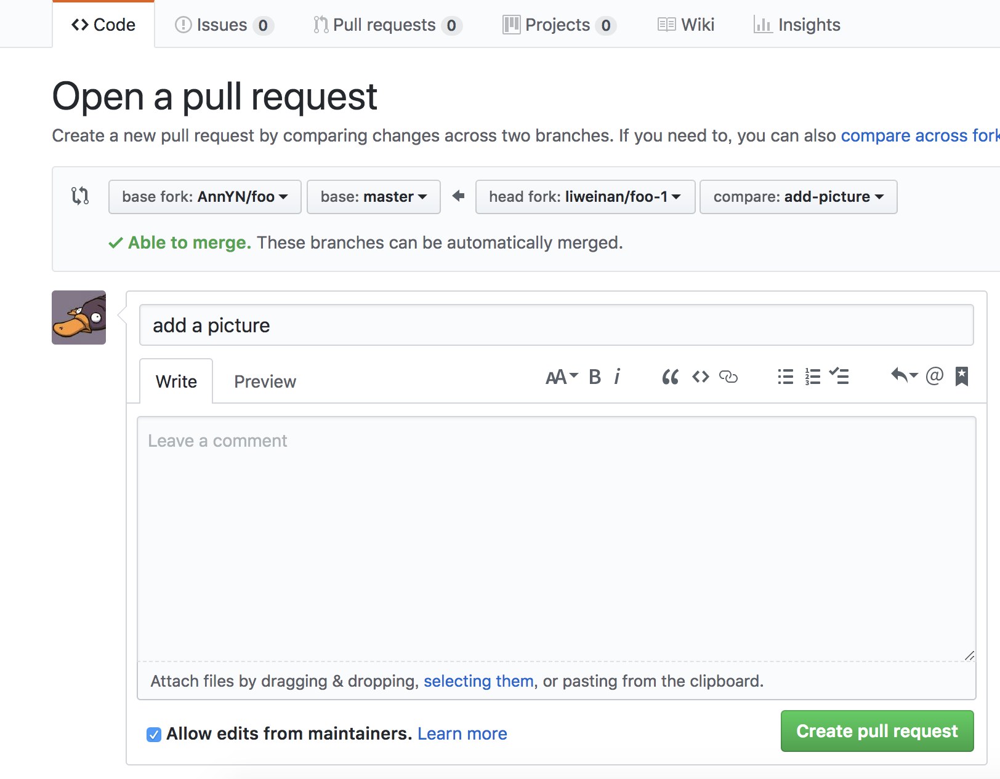Image resolution: width=1000 pixels, height=779 pixels.
Task: Open the head fork liweinan/foo-1 dropdown
Action: point(585,197)
